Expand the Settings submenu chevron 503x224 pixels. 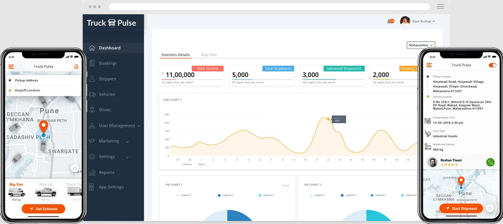(127, 157)
